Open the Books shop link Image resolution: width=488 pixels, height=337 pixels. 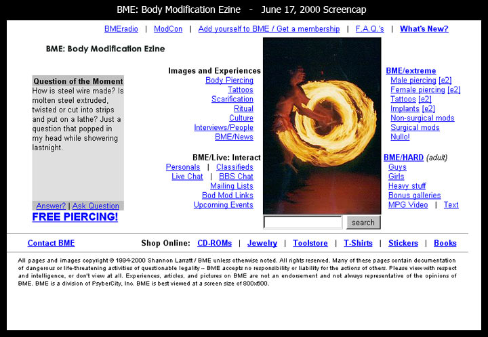tap(445, 243)
